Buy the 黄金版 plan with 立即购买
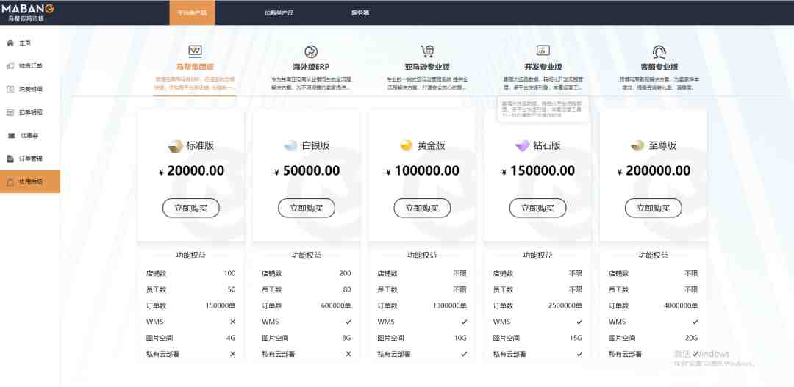The image size is (794, 387). pos(422,208)
